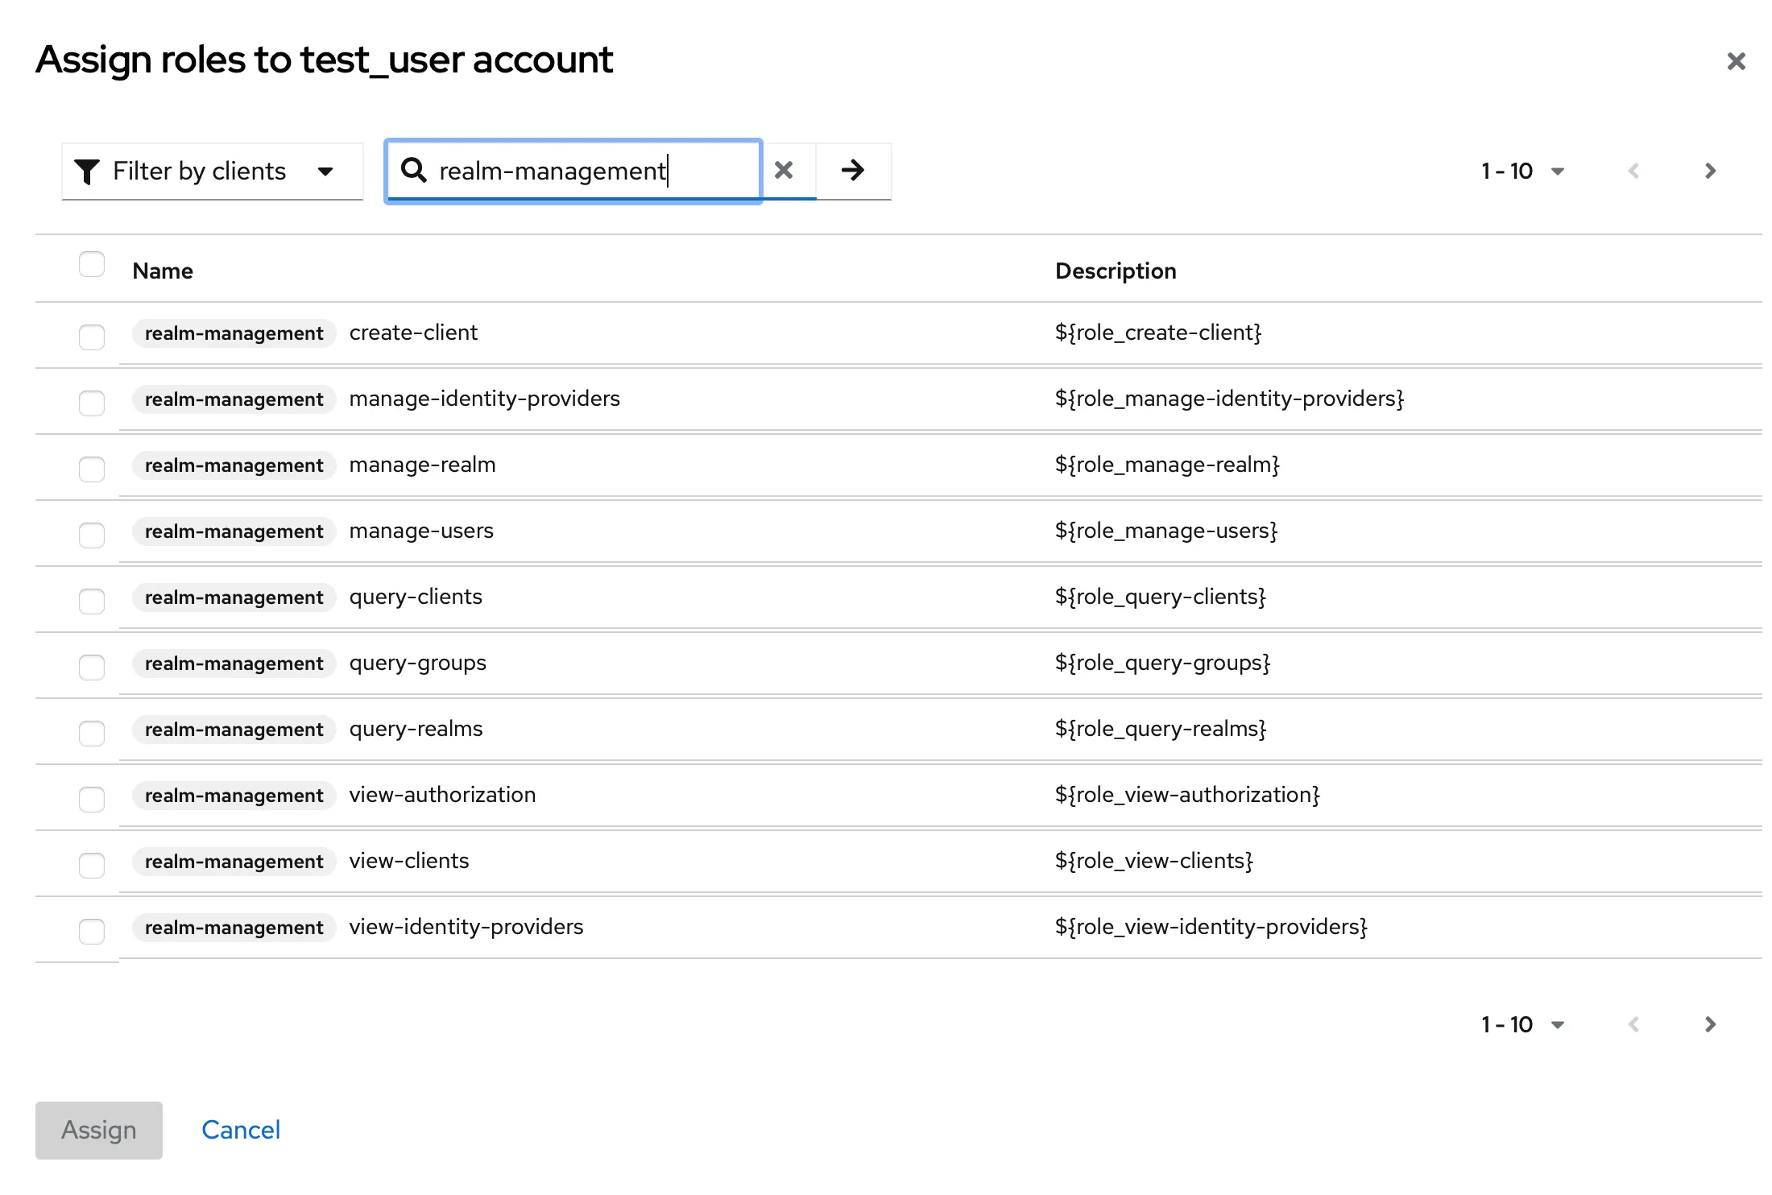The height and width of the screenshot is (1195, 1772).
Task: Click the magnifier search icon
Action: 413,170
